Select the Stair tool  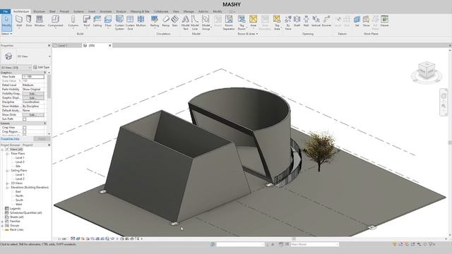tap(174, 21)
